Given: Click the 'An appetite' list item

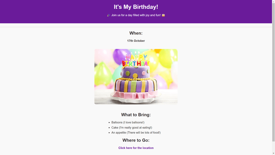Looking at the screenshot, I should click(x=136, y=133).
